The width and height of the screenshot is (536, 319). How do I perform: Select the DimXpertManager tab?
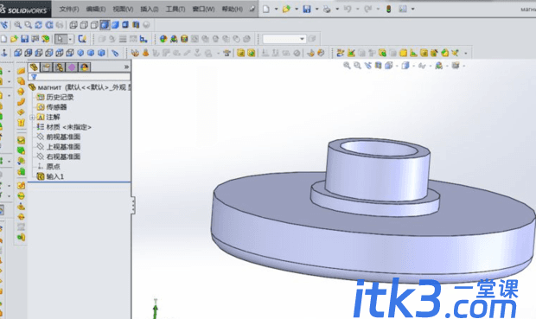(72, 67)
